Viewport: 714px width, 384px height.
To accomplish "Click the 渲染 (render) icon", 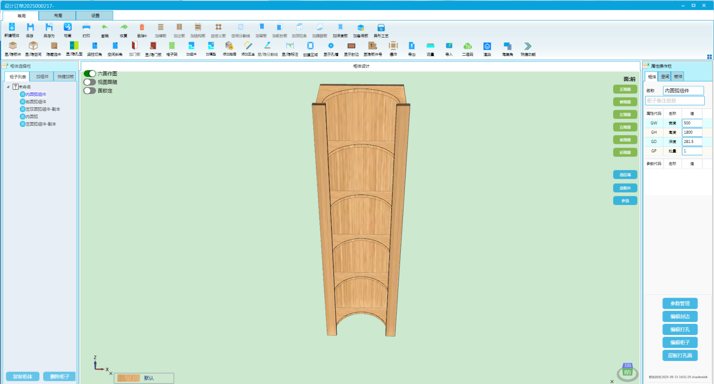I will (487, 46).
